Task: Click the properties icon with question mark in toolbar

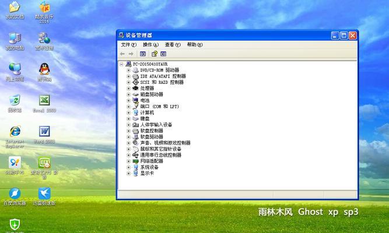Action: [x=155, y=54]
